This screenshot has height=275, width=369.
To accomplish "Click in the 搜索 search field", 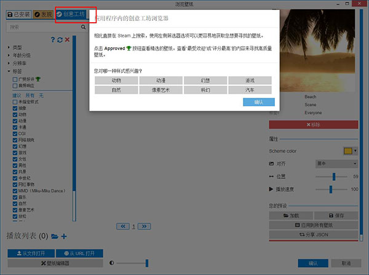I will click(40, 27).
